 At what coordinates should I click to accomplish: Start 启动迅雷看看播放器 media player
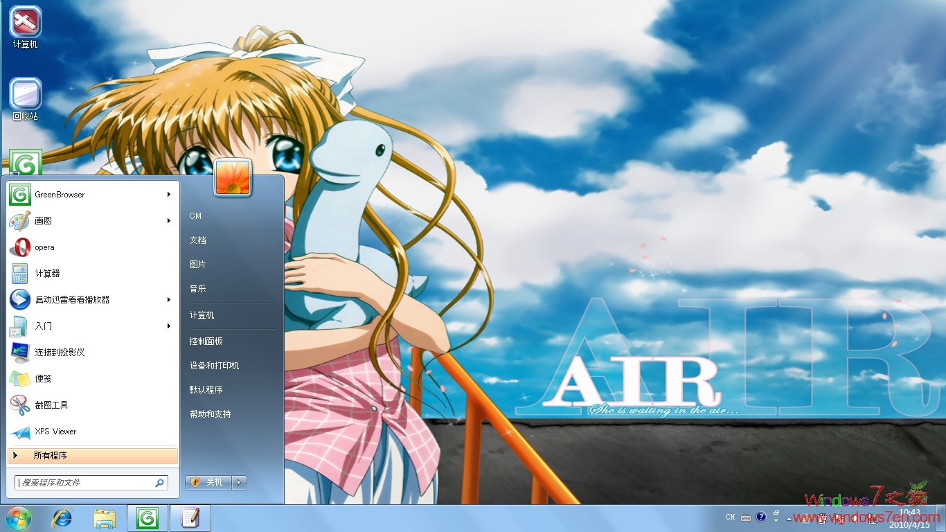[x=93, y=300]
